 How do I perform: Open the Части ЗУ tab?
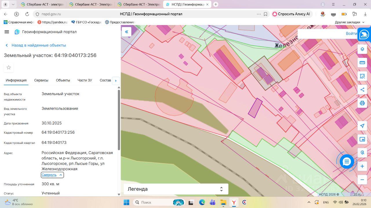coord(85,80)
